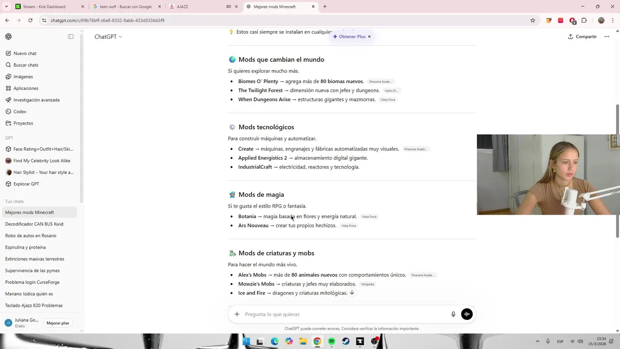620x349 pixels.
Task: Click the Compartir button
Action: [582, 37]
